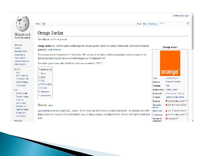Image resolution: width=208 pixels, height=156 pixels.
Task: Click Amman, Jordan headquarters link
Action: point(171,90)
